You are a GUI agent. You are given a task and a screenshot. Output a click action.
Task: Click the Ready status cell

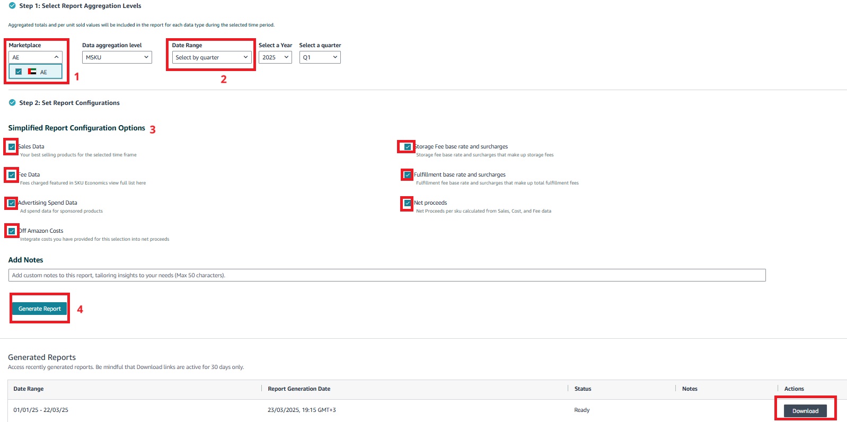[x=582, y=410]
